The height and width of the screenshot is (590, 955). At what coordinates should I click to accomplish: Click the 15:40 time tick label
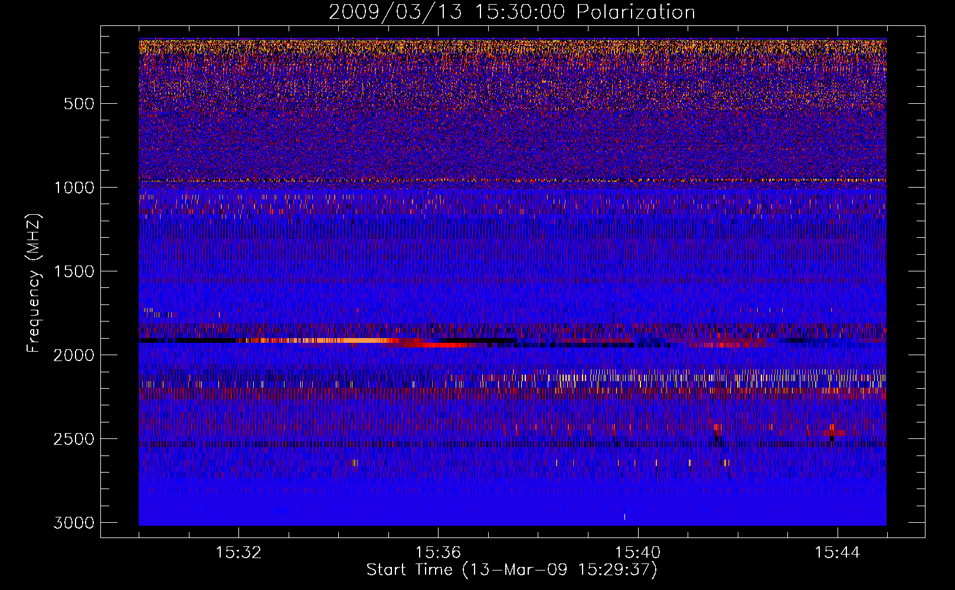[638, 553]
